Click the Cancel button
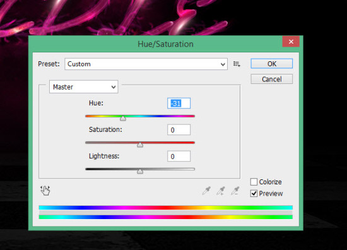 (x=271, y=79)
